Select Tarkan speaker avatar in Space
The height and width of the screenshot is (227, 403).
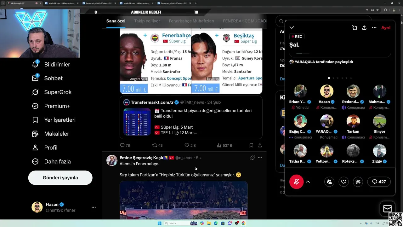click(x=353, y=121)
